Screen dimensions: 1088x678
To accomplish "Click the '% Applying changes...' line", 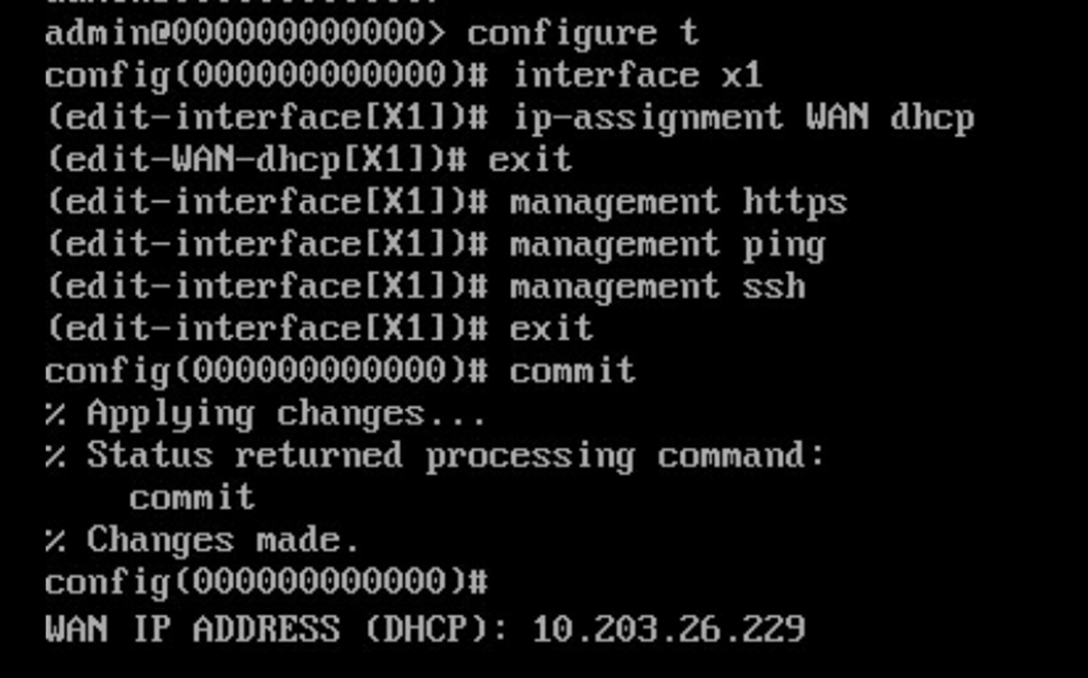I will [x=265, y=414].
